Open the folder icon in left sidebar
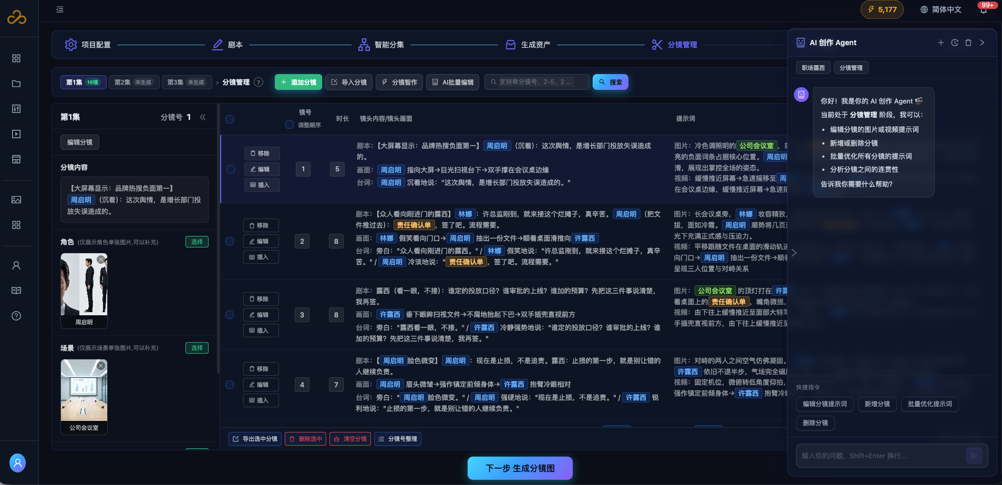Screen dimensions: 1002x485 coord(16,84)
